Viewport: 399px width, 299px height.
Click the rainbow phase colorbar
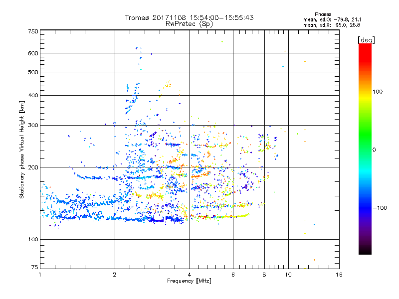click(x=365, y=149)
